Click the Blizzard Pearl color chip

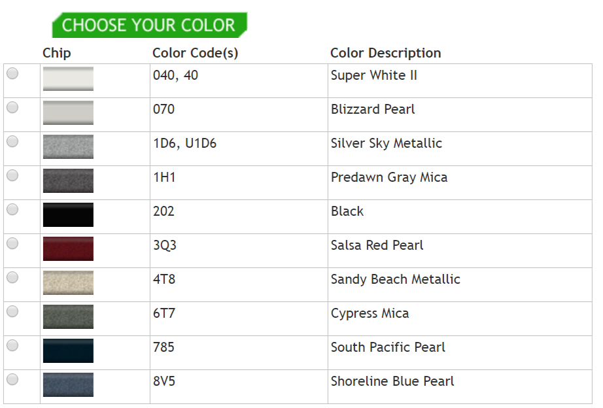(68, 112)
